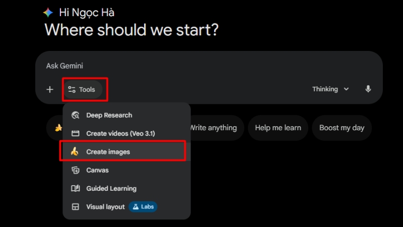Click the Guided Learning book icon
Image resolution: width=403 pixels, height=227 pixels.
(76, 189)
